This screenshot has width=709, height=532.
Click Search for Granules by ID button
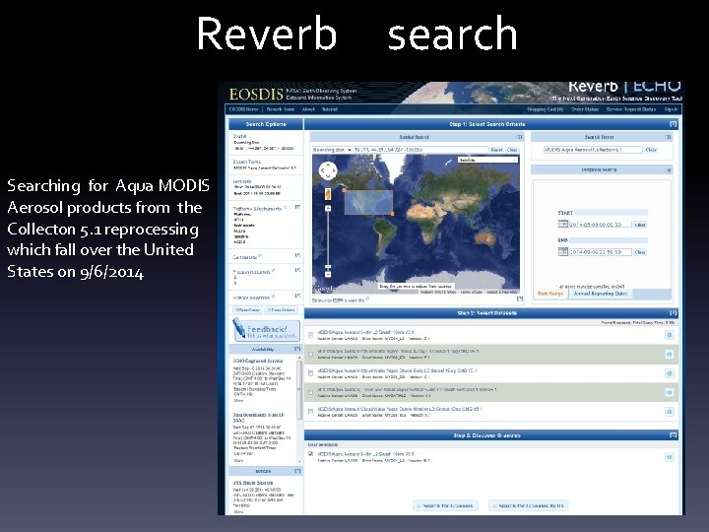coord(528,505)
